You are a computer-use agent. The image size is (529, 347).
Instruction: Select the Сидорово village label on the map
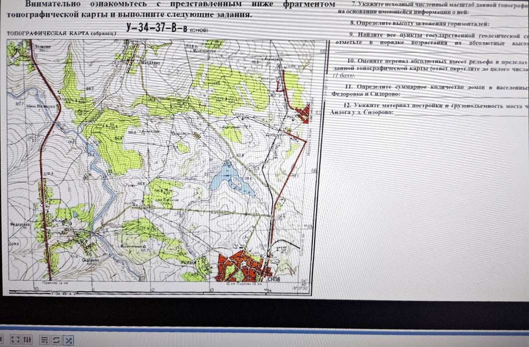[88, 260]
